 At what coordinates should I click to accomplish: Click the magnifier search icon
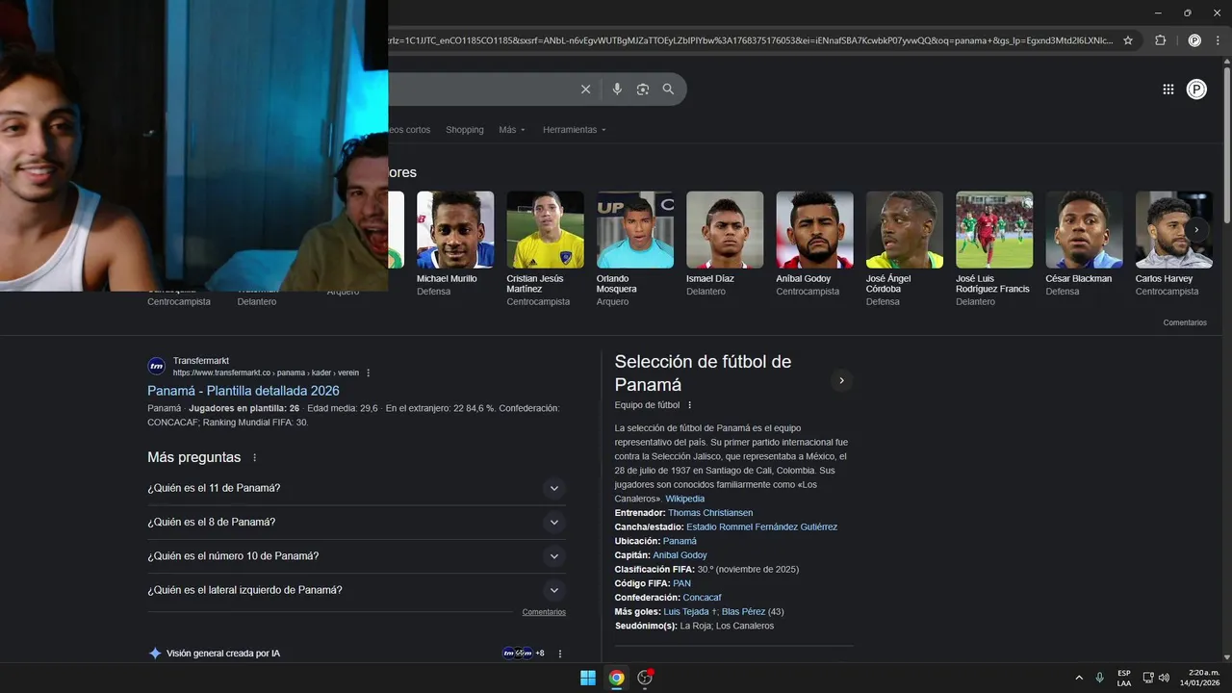(668, 90)
